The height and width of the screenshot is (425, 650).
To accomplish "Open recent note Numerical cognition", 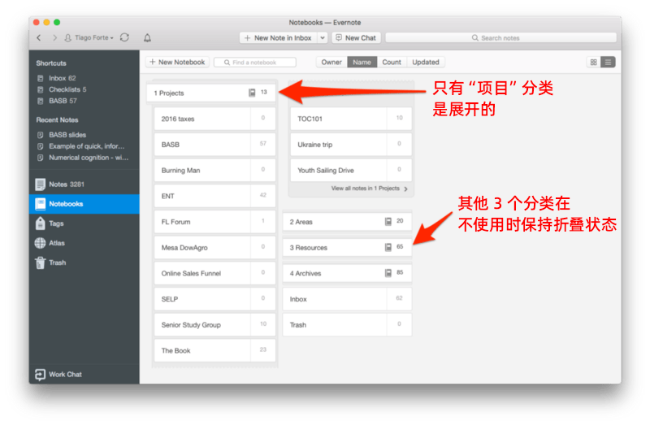I will (x=89, y=158).
